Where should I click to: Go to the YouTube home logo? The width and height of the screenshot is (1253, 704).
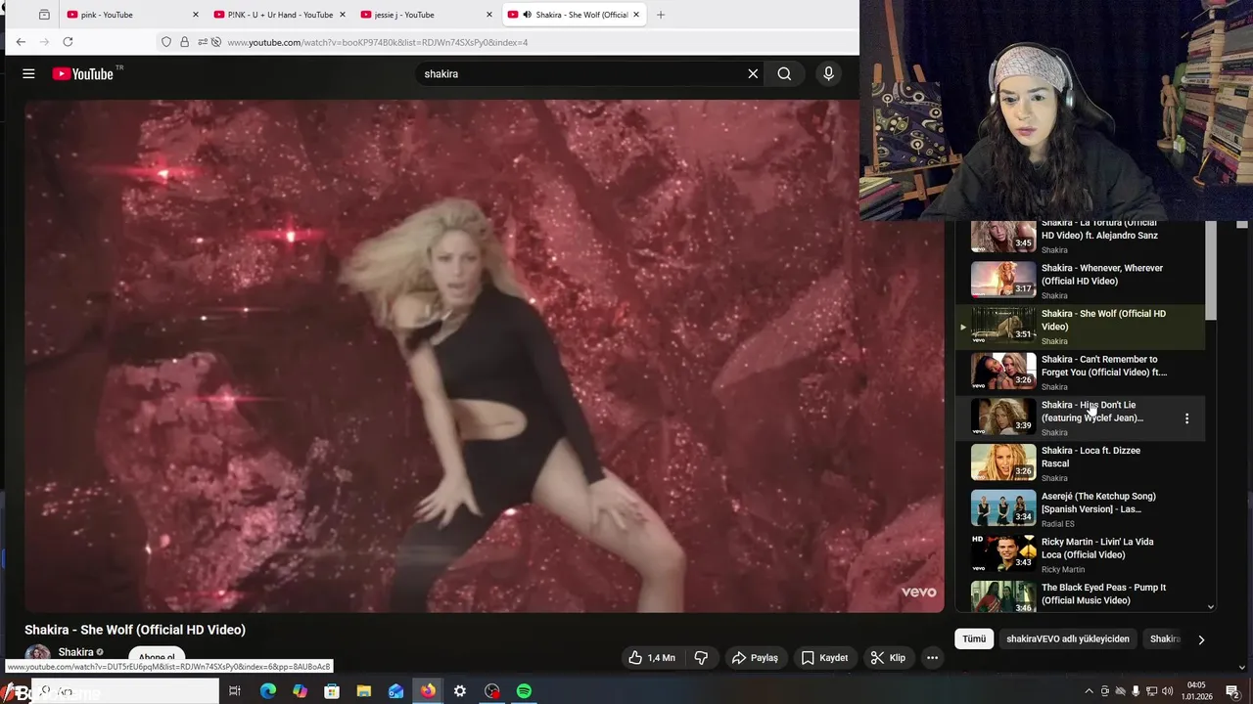(83, 73)
